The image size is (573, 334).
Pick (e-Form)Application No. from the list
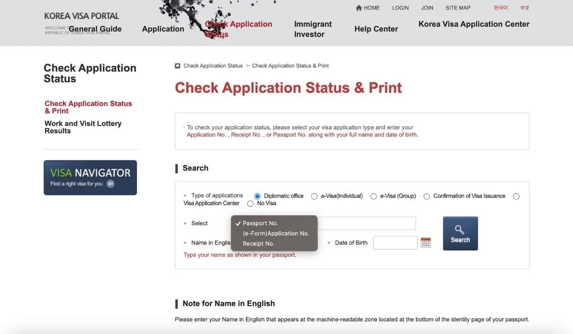tap(277, 233)
